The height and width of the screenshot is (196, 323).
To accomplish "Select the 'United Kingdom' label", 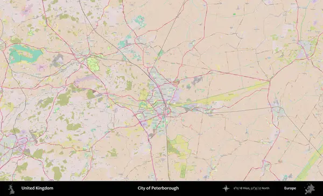I will [37, 188].
